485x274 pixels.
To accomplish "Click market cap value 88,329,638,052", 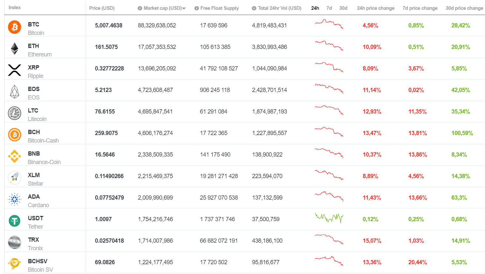I will click(x=157, y=25).
